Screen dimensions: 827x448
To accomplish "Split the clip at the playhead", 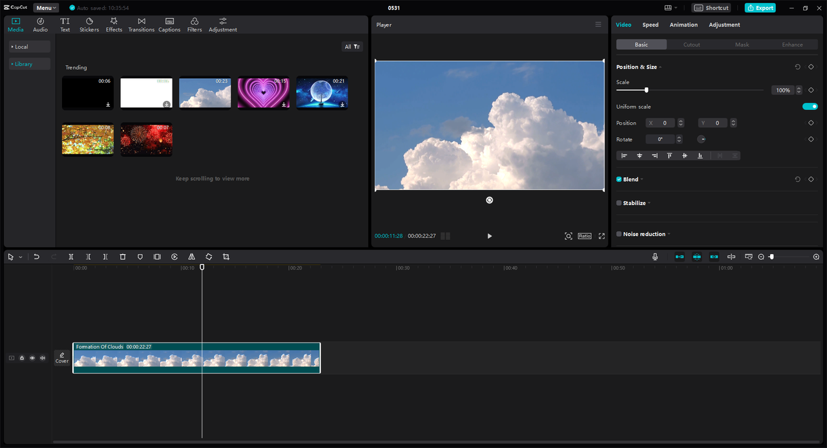I will pyautogui.click(x=71, y=257).
